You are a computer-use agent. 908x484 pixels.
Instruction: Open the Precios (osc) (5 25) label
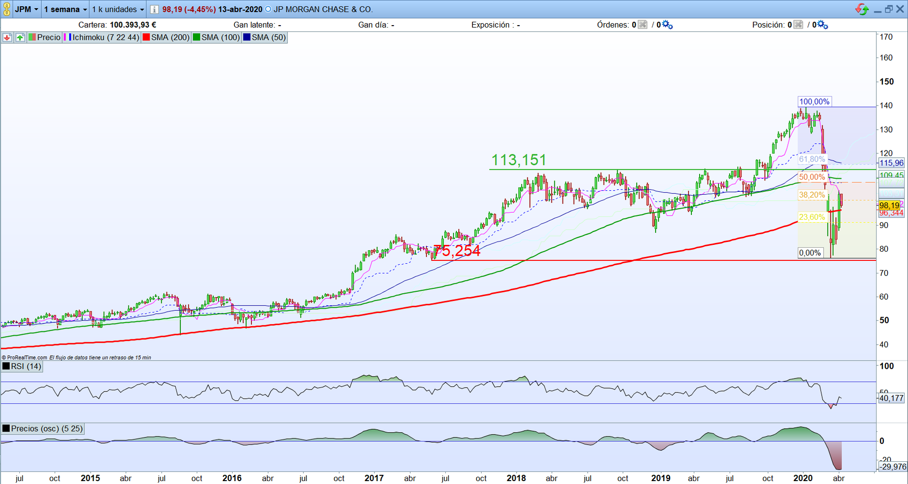[43, 428]
